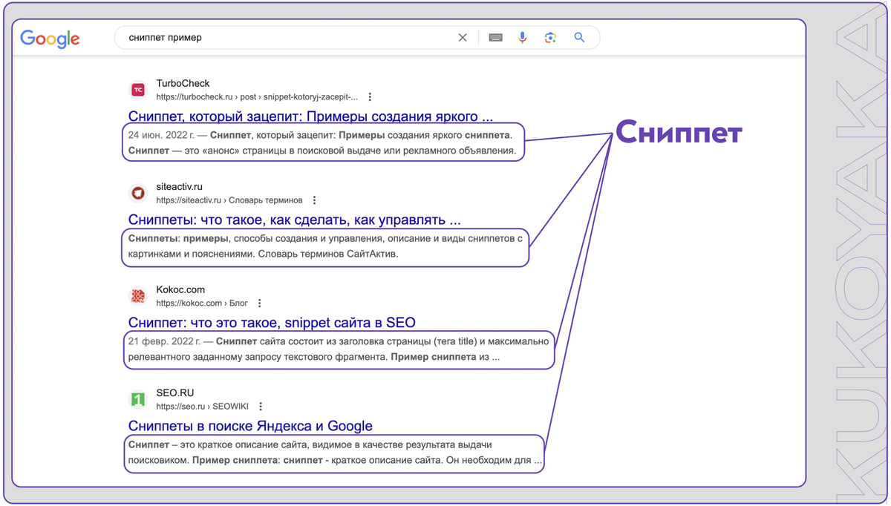Viewport: 891px width, 506px height.
Task: Click the siteactiv.ru site name
Action: (x=179, y=186)
